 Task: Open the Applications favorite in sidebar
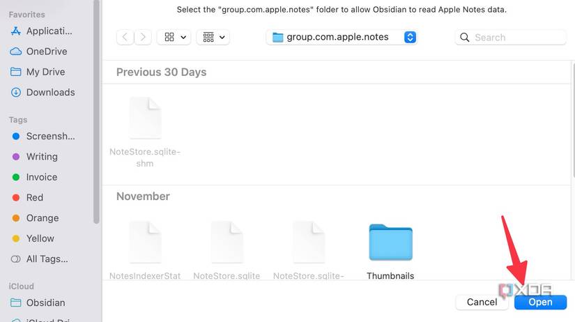point(41,31)
